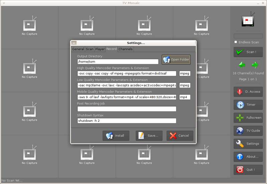
Task: Click the empty Post Recording Job field
Action: pos(127,109)
